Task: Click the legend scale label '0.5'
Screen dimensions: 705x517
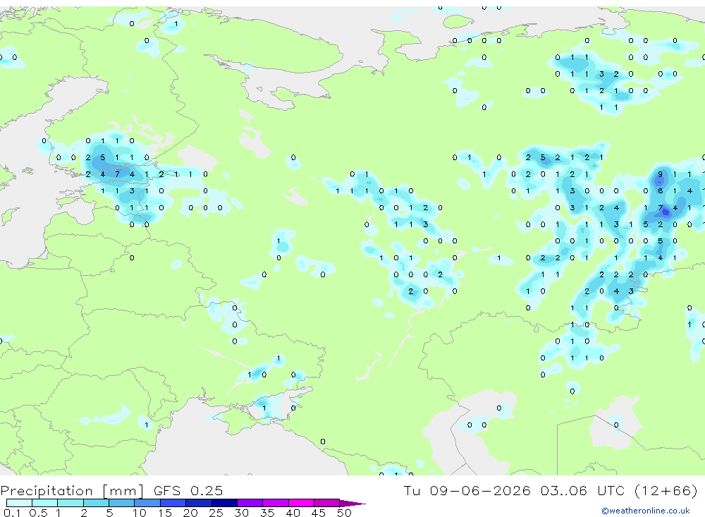Action: click(38, 513)
